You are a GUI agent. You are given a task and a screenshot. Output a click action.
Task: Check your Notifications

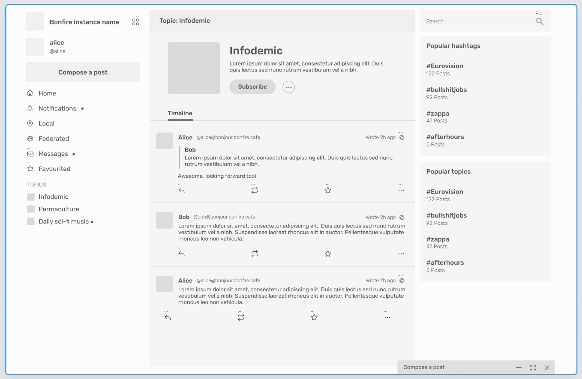(x=57, y=108)
